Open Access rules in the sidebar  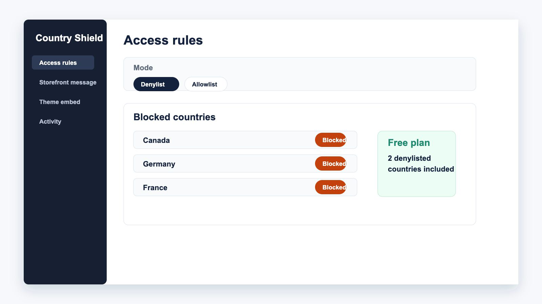(63, 62)
